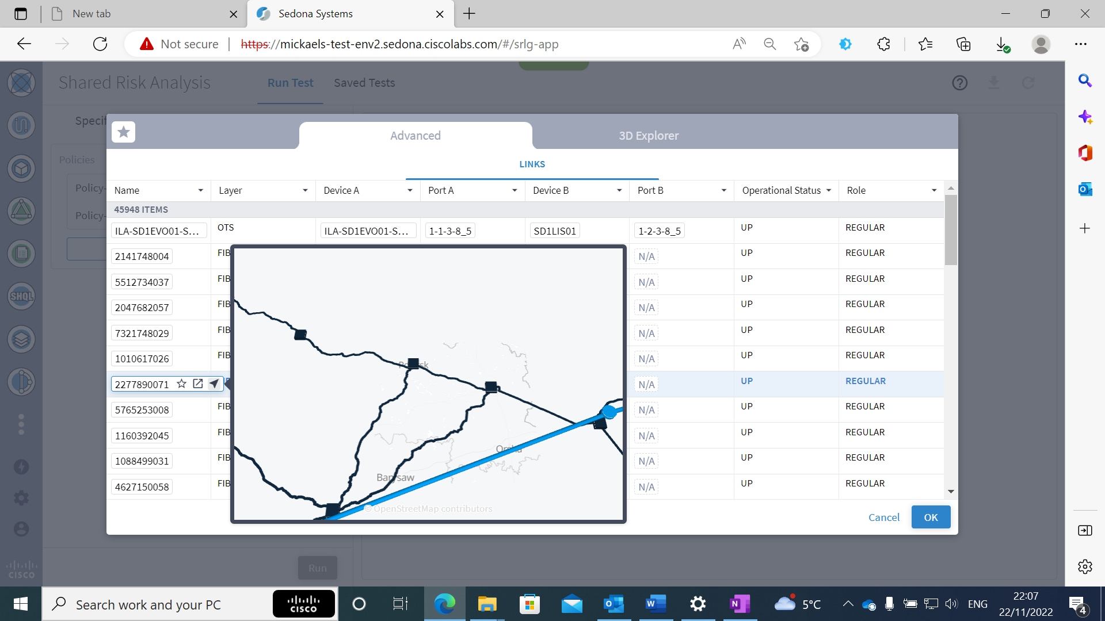Expand the Operational Status column dropdown
Screen dimensions: 1105x621
pyautogui.click(x=829, y=190)
